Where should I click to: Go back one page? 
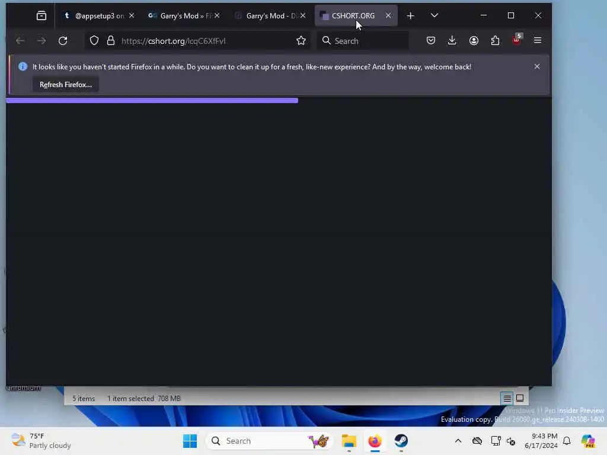coord(20,41)
